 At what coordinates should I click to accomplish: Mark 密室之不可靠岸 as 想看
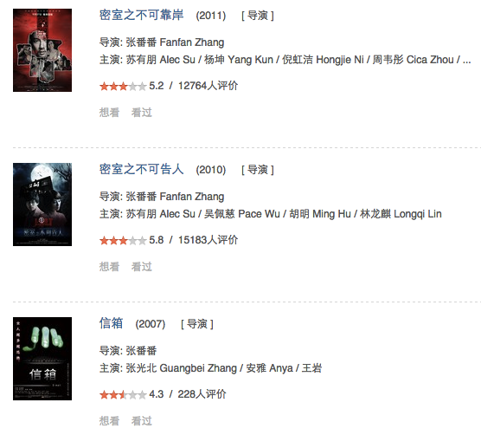[x=109, y=113]
